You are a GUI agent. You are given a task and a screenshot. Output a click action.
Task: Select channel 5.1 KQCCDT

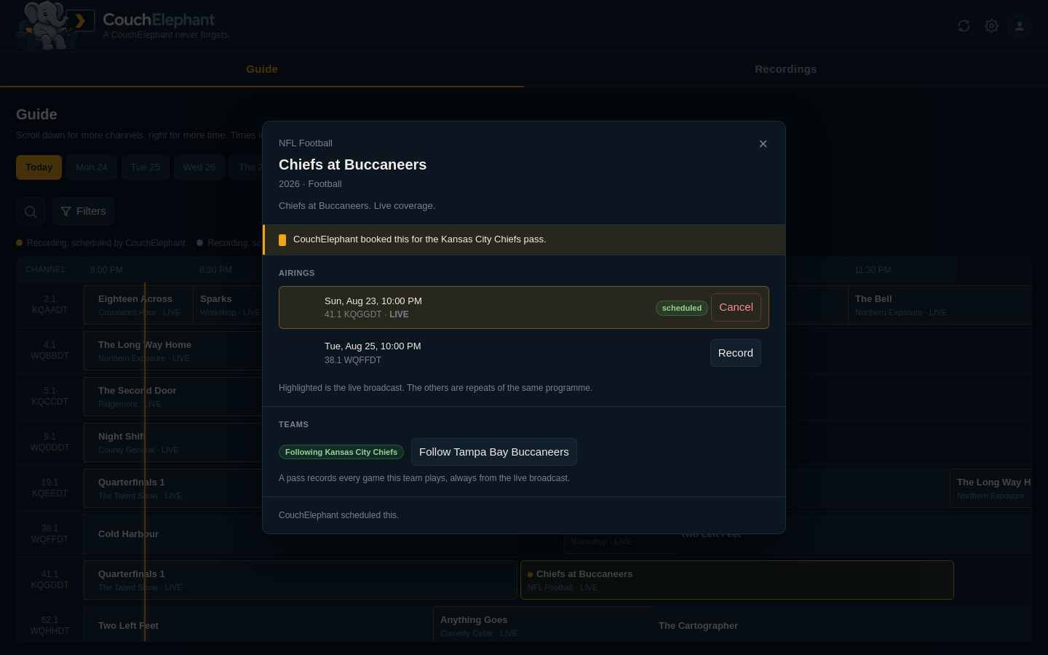49,397
